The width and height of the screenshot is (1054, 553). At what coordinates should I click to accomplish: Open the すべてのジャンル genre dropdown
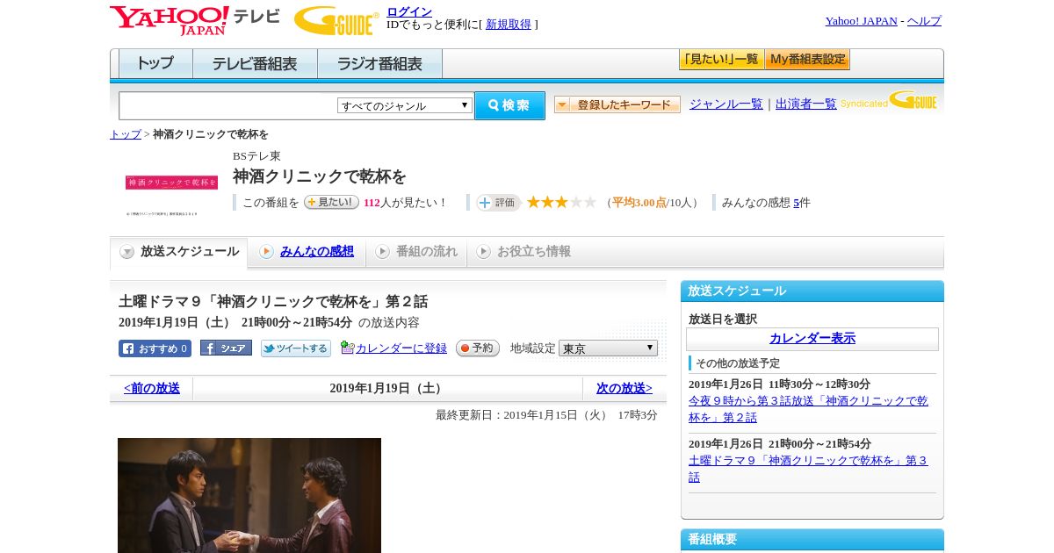(405, 105)
